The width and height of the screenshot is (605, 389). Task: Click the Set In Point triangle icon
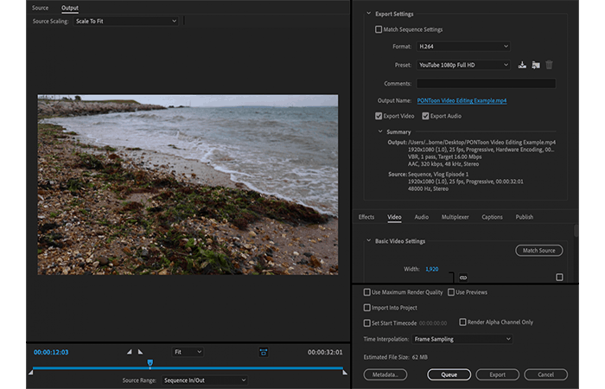coord(130,352)
